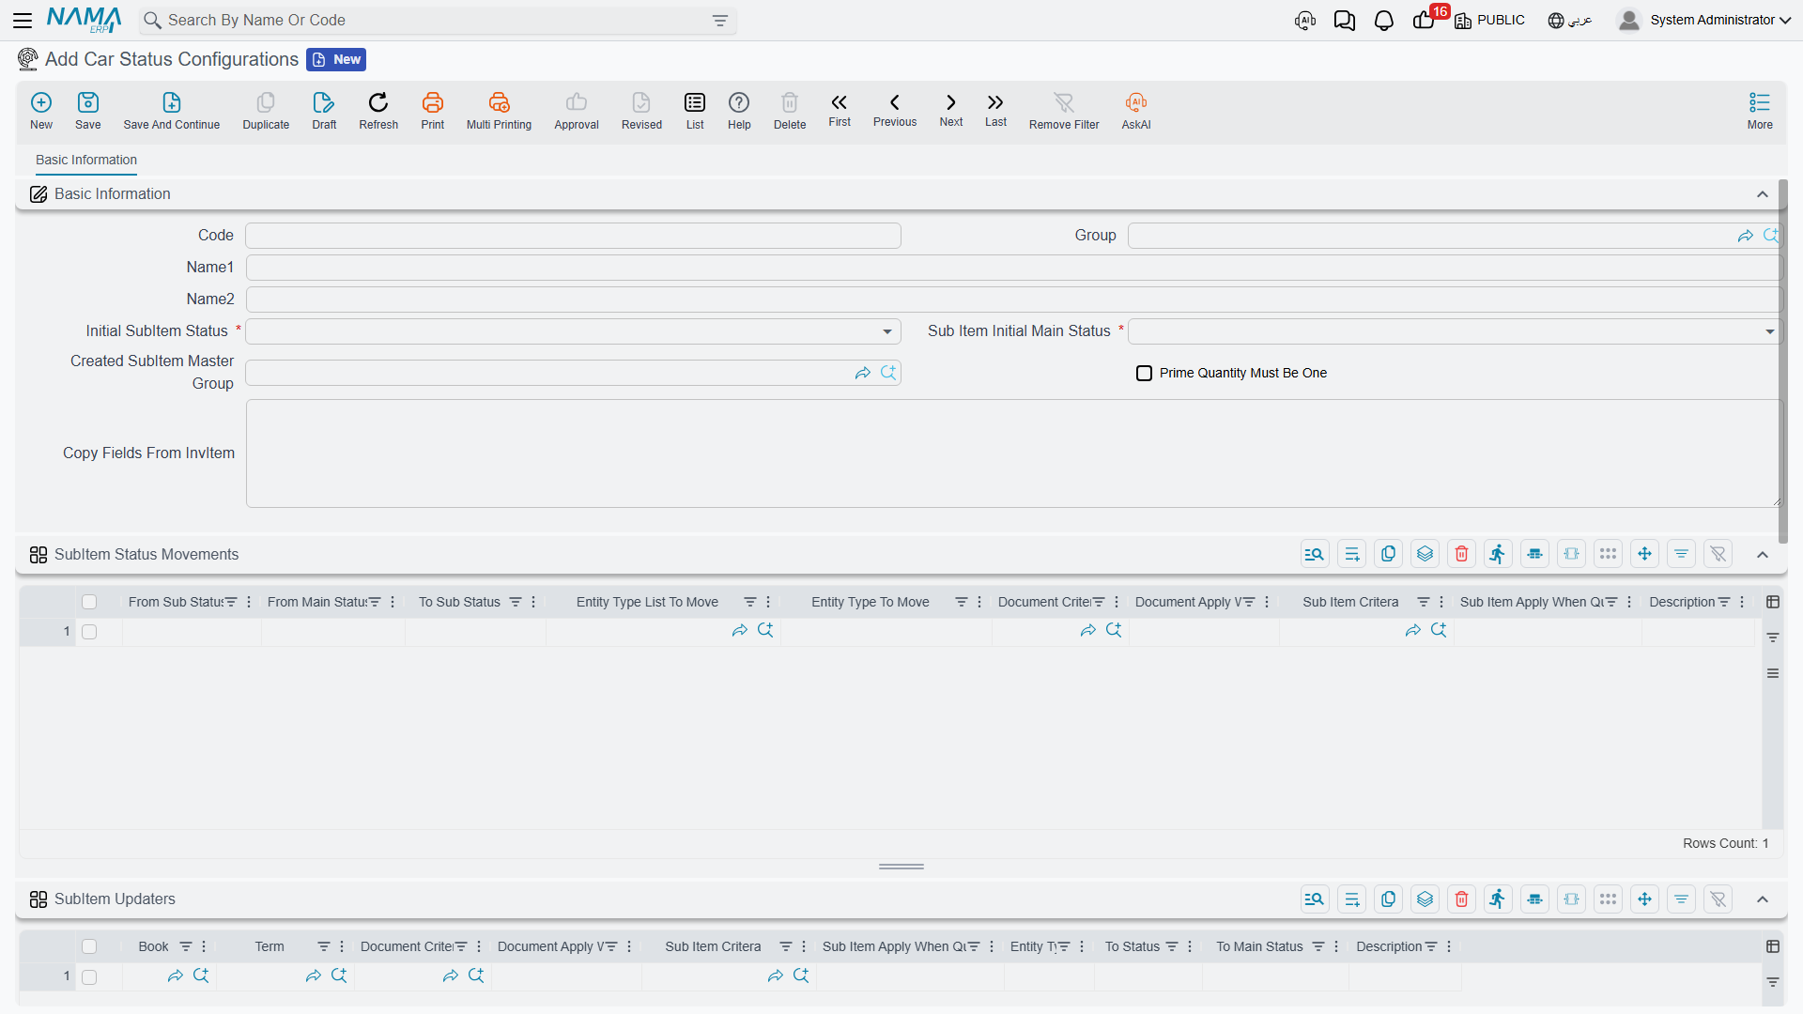The width and height of the screenshot is (1803, 1014).
Task: Click the PUBLIC company button
Action: click(1489, 21)
